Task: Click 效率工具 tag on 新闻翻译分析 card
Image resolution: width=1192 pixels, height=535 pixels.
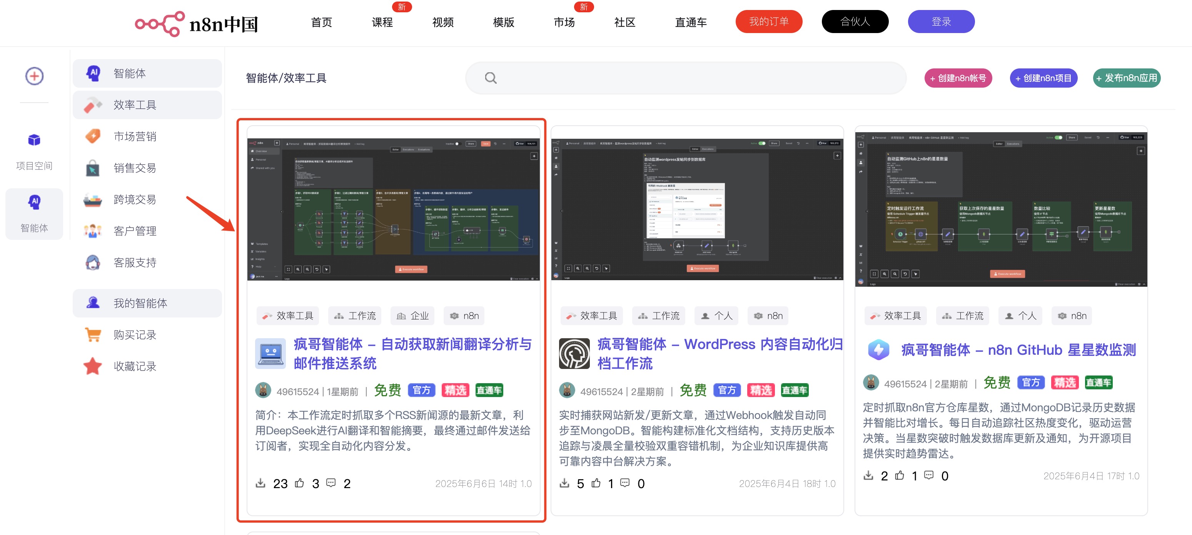Action: pos(287,316)
